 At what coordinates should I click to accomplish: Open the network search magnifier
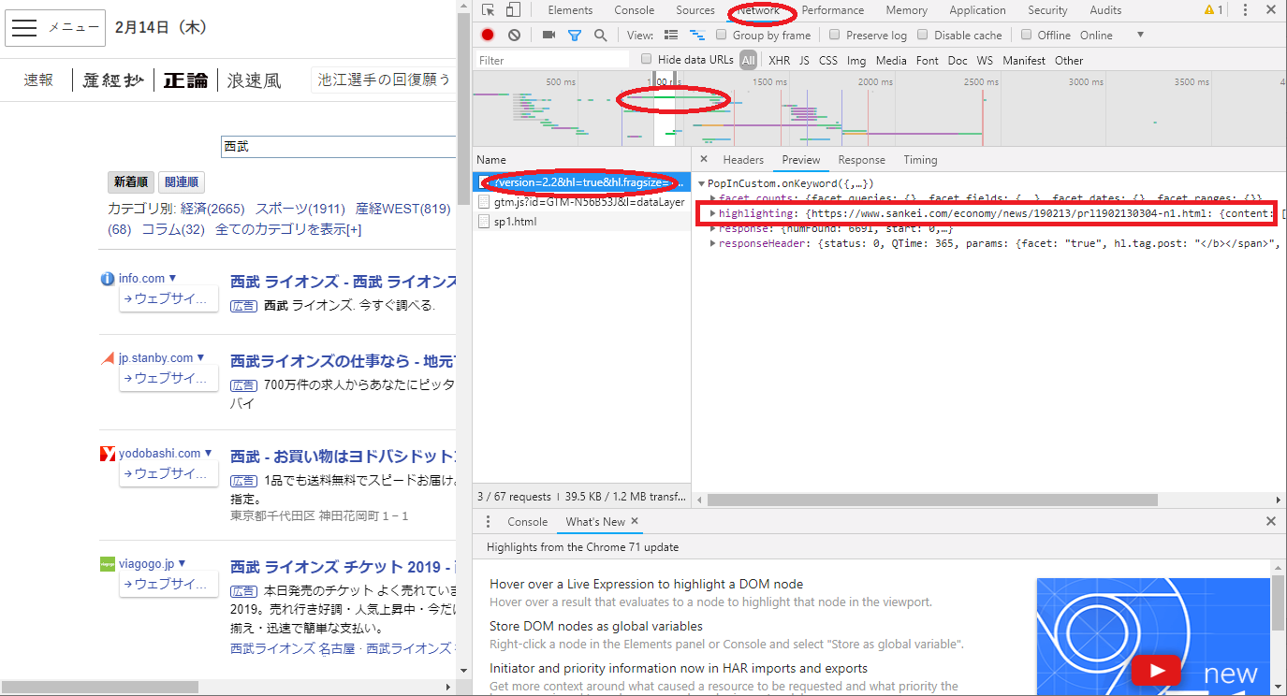(x=600, y=36)
